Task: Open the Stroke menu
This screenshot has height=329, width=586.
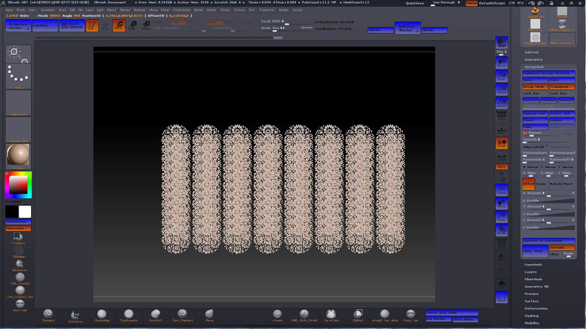Action: pyautogui.click(x=225, y=10)
